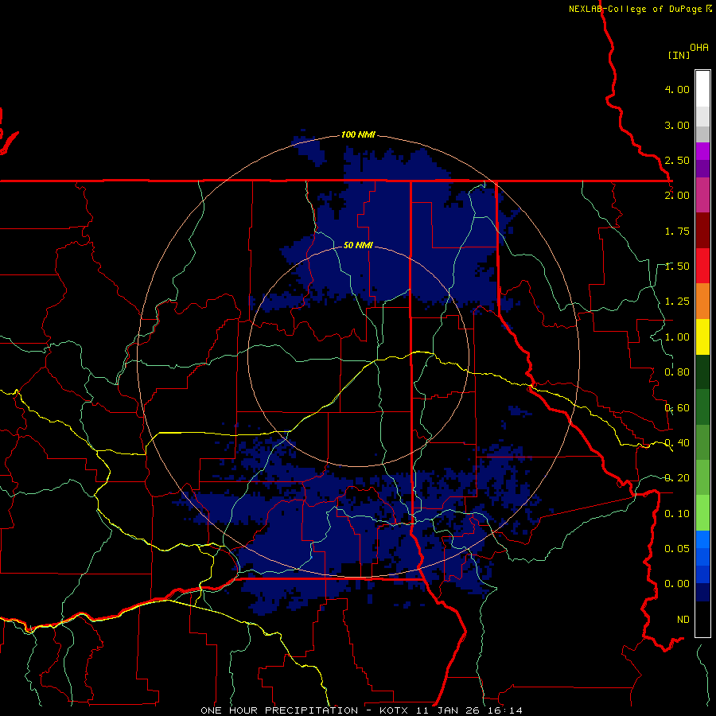Select the yellow swatch in color scale
716x716 pixels.
pos(702,337)
